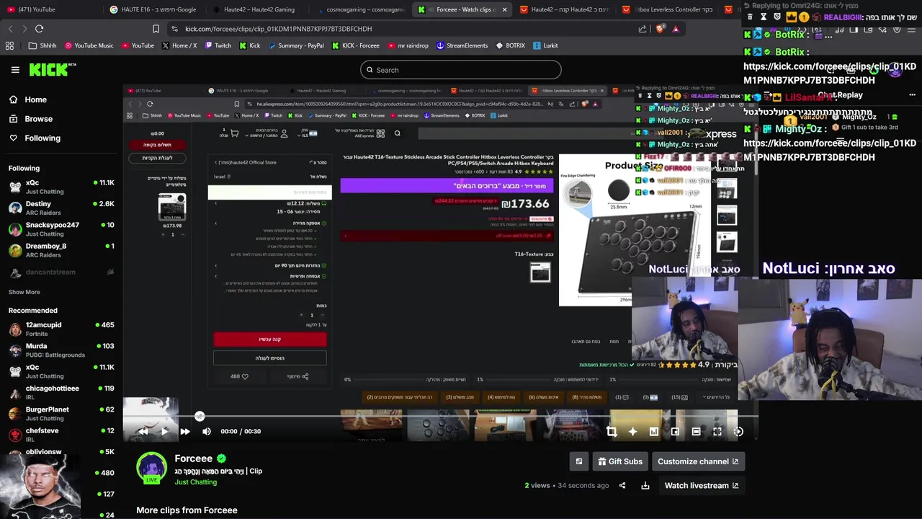Open Brave shields icon
The height and width of the screenshot is (519, 922).
(x=660, y=29)
